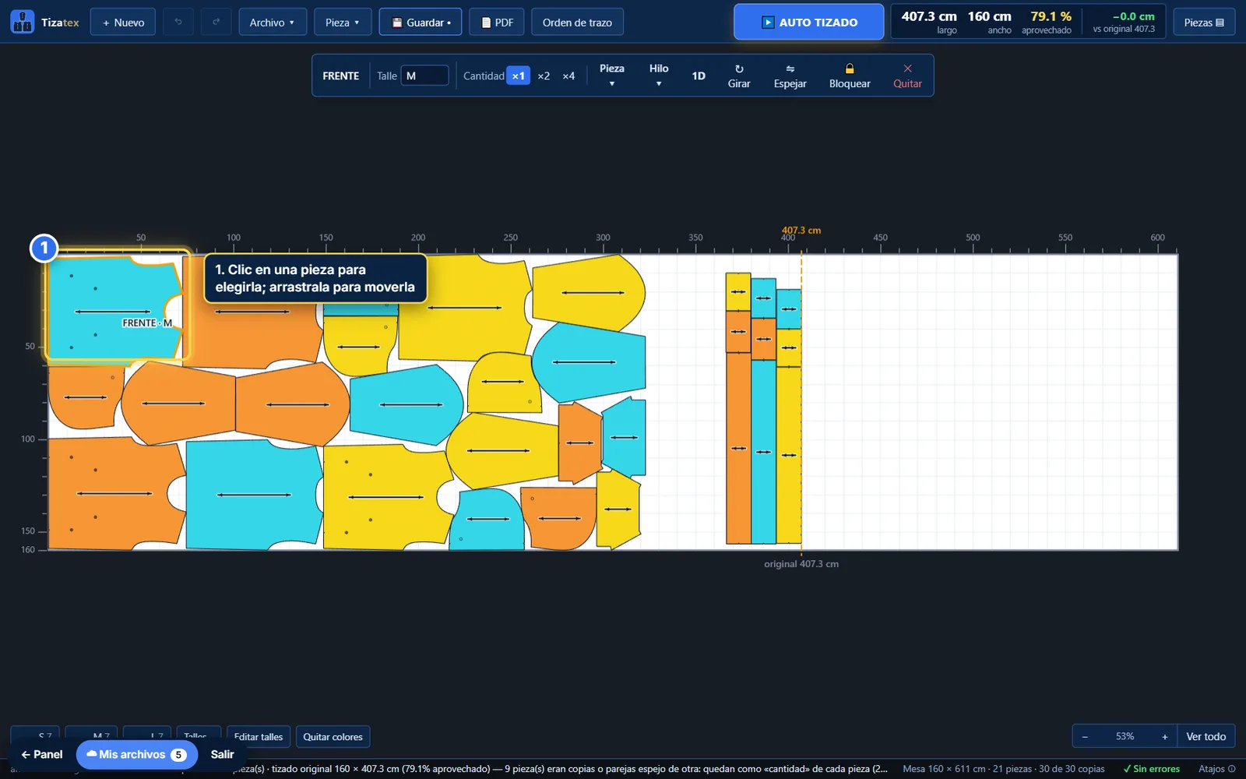Viewport: 1246px width, 779px height.
Task: Go back with the Panel arrow
Action: 42,754
